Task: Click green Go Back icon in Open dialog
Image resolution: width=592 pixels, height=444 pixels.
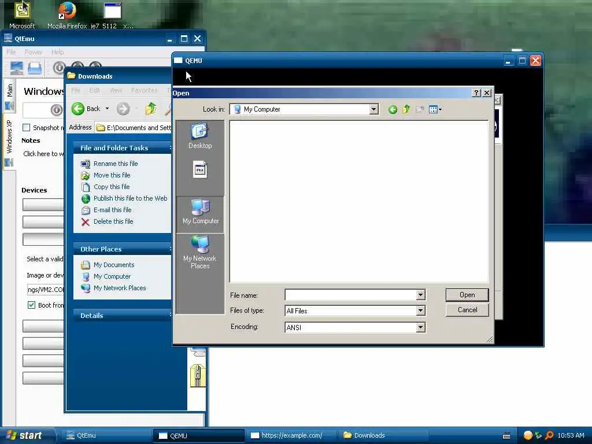Action: coord(393,109)
